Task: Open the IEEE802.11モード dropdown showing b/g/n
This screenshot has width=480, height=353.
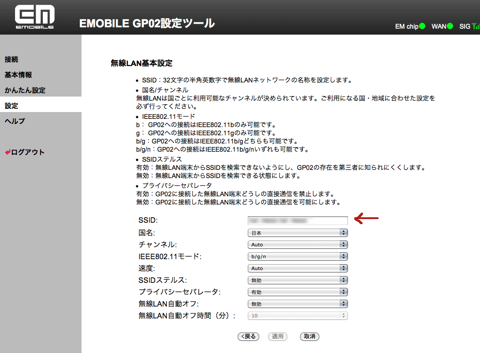Action: coord(297,256)
